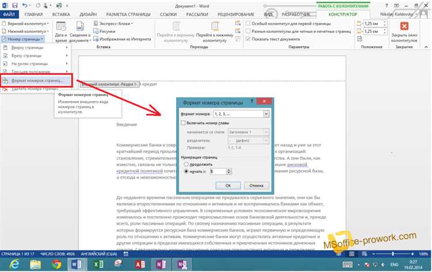Enable Different Odd & Even Pages checkbox
The height and width of the screenshot is (272, 432).
pos(248,32)
